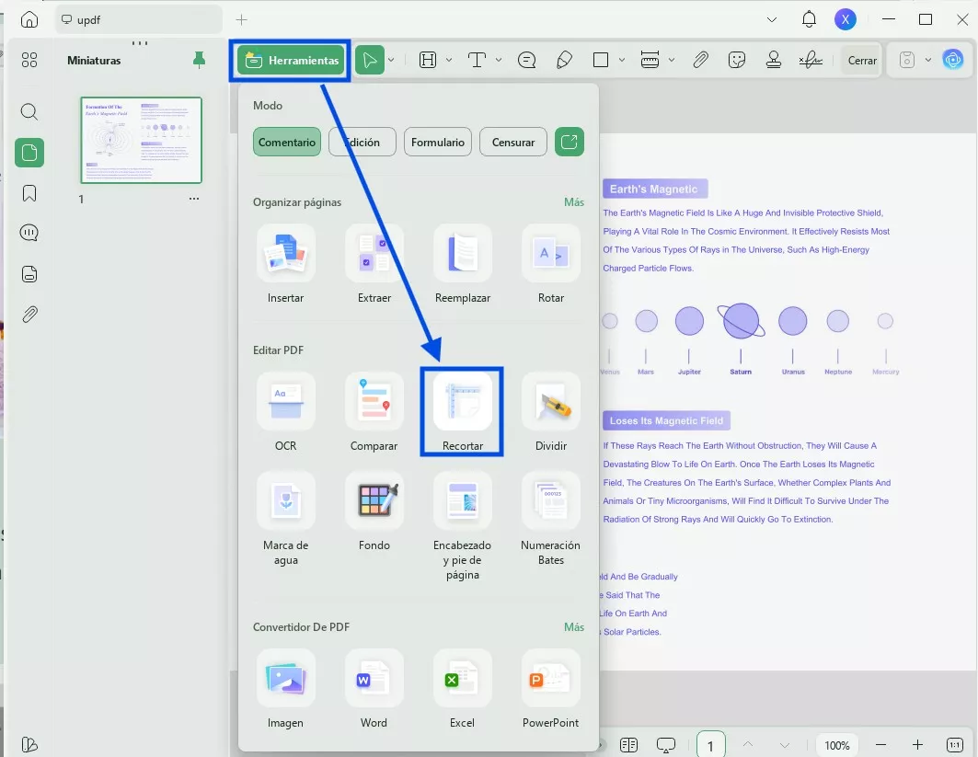Click the Cerrar button

[x=862, y=61]
